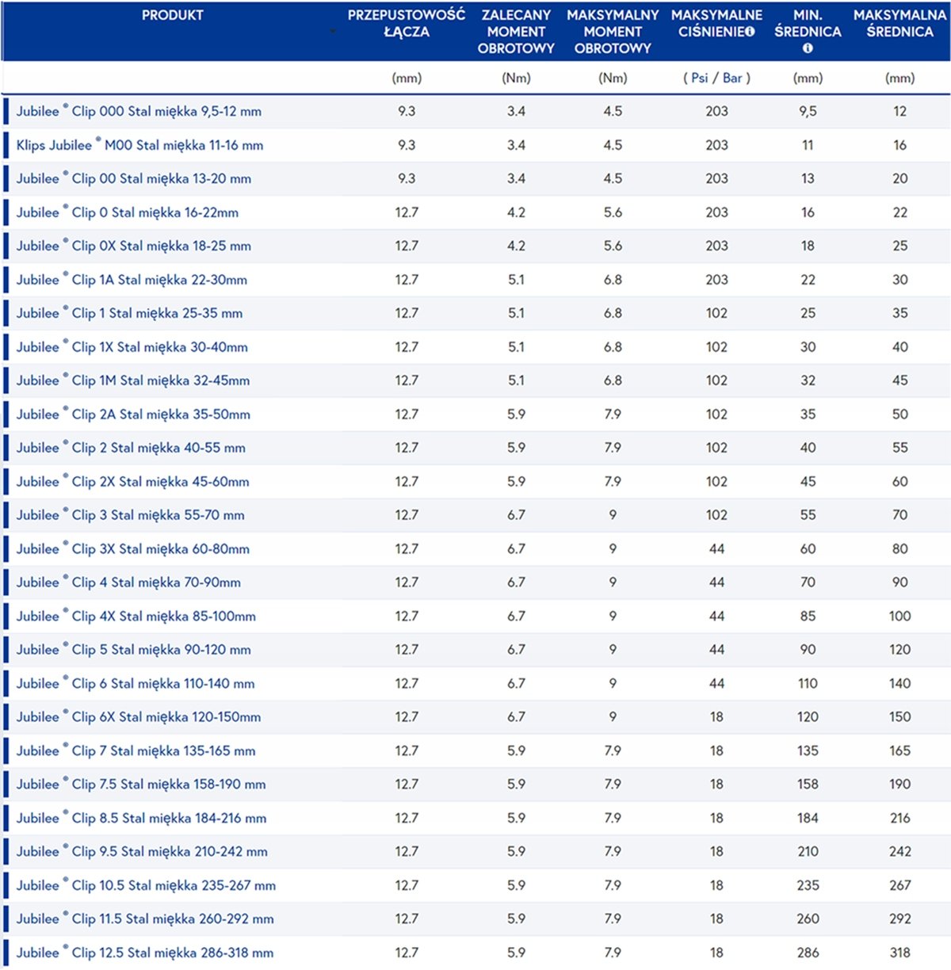The height and width of the screenshot is (970, 951).
Task: Open Jubilee Clip 10.5 Stal miękka 235-267 mm
Action: (x=147, y=886)
